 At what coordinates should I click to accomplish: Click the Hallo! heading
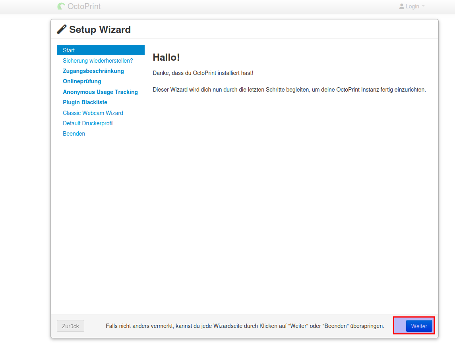166,57
